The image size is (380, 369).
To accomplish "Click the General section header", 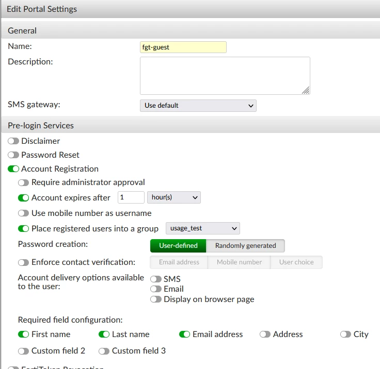I will pyautogui.click(x=191, y=31).
